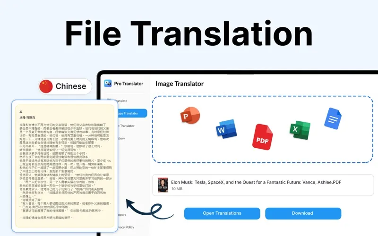378x236 pixels.
Task: Click the Pro Translator app name
Action: tap(129, 84)
